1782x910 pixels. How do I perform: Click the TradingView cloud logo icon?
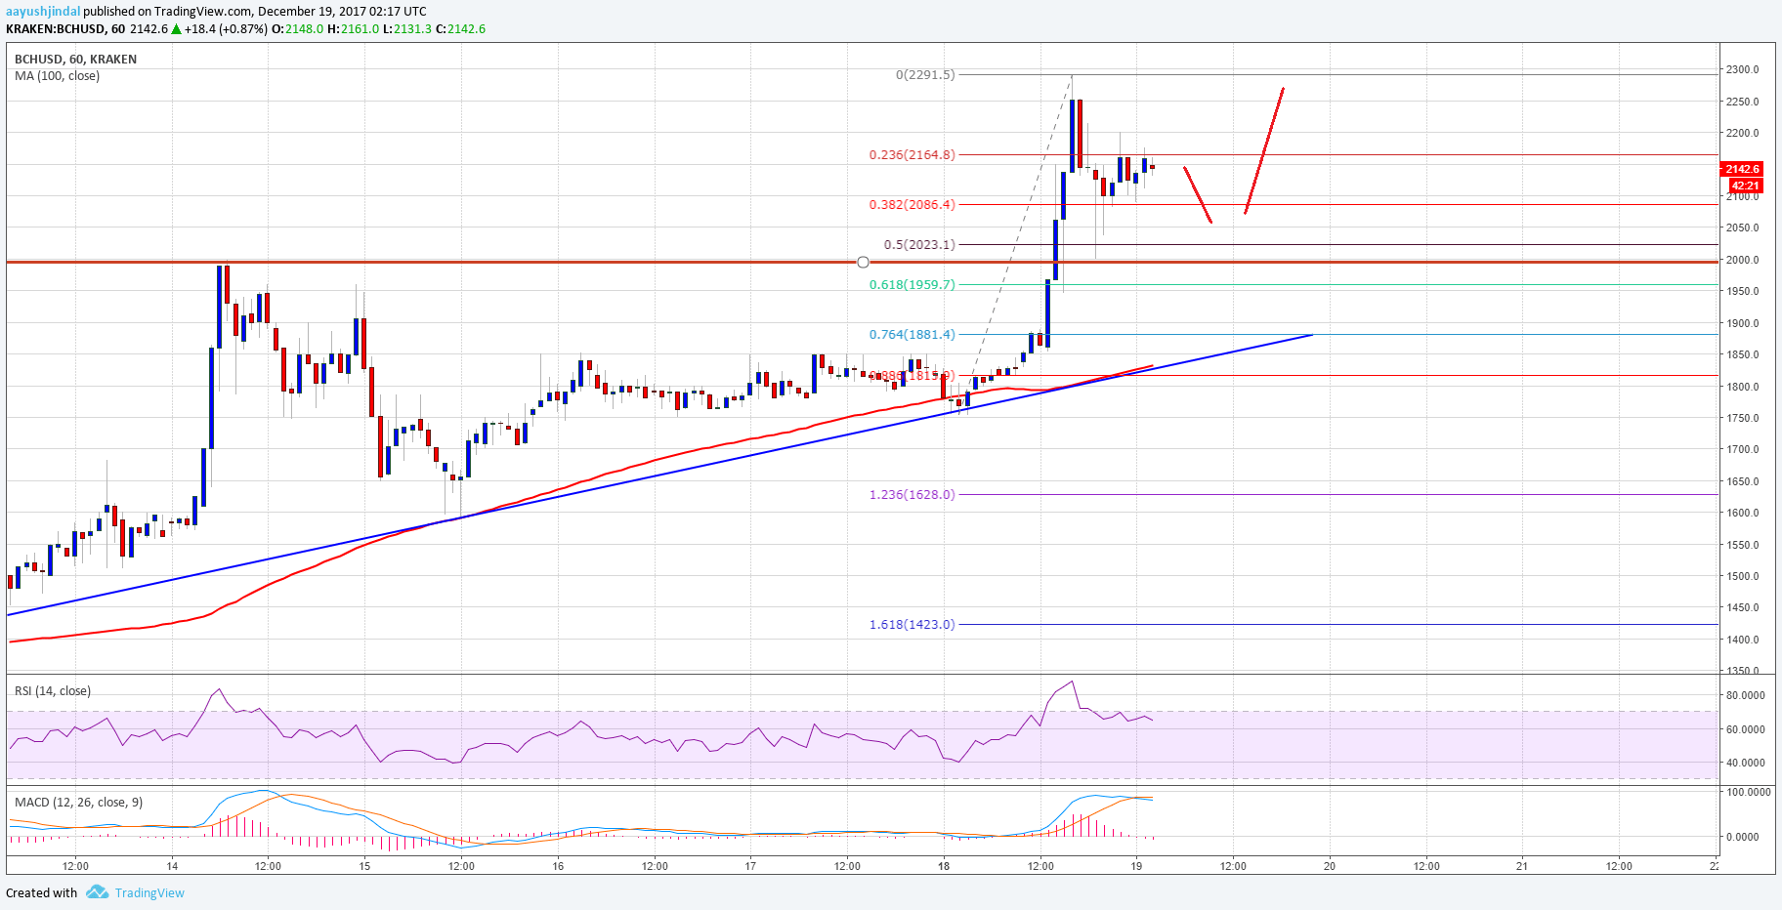(x=96, y=892)
